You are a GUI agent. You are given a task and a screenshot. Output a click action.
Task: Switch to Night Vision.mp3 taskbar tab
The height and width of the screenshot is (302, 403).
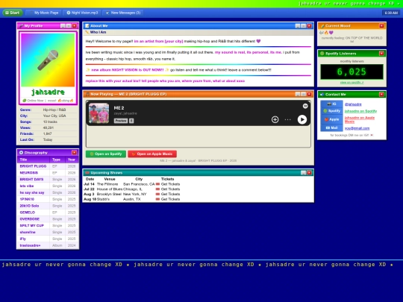click(83, 13)
